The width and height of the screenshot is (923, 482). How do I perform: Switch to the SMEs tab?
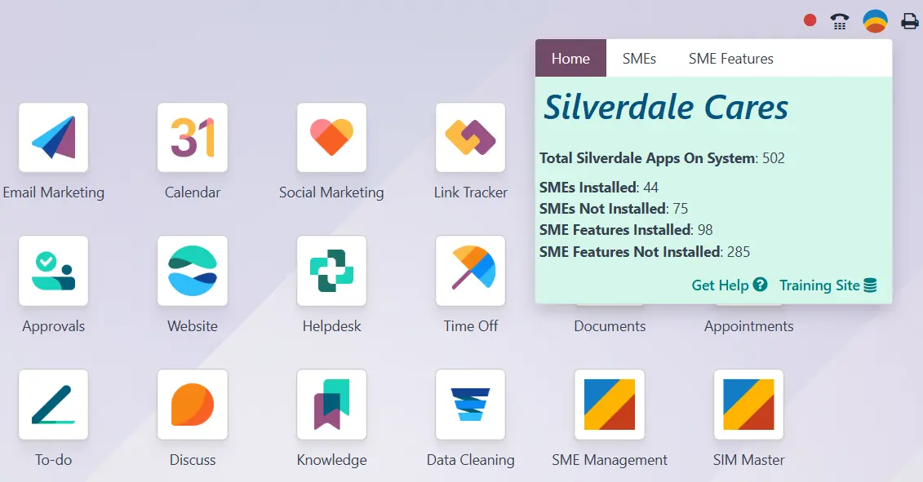[x=639, y=58]
